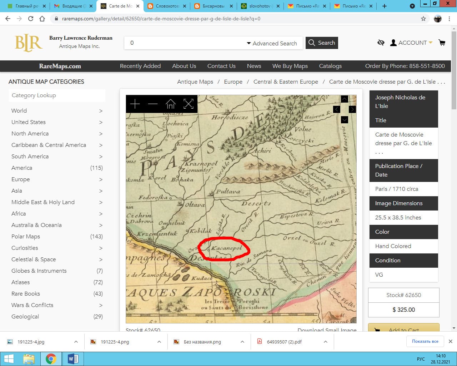Open the Recently Added menu item
The width and height of the screenshot is (457, 366).
(x=140, y=66)
